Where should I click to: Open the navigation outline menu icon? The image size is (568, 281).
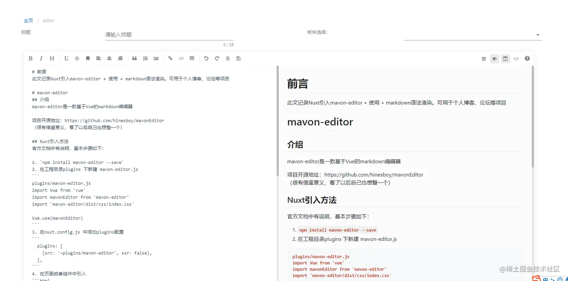pos(484,59)
